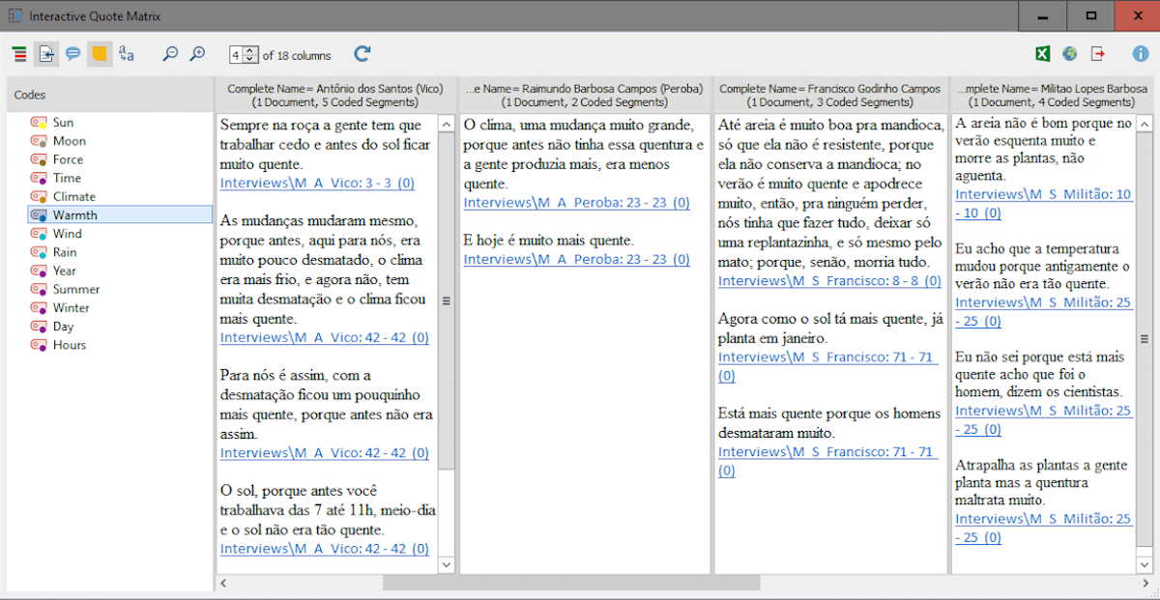Click the refresh arrow icon
Screen dimensions: 1160x600
coord(362,55)
